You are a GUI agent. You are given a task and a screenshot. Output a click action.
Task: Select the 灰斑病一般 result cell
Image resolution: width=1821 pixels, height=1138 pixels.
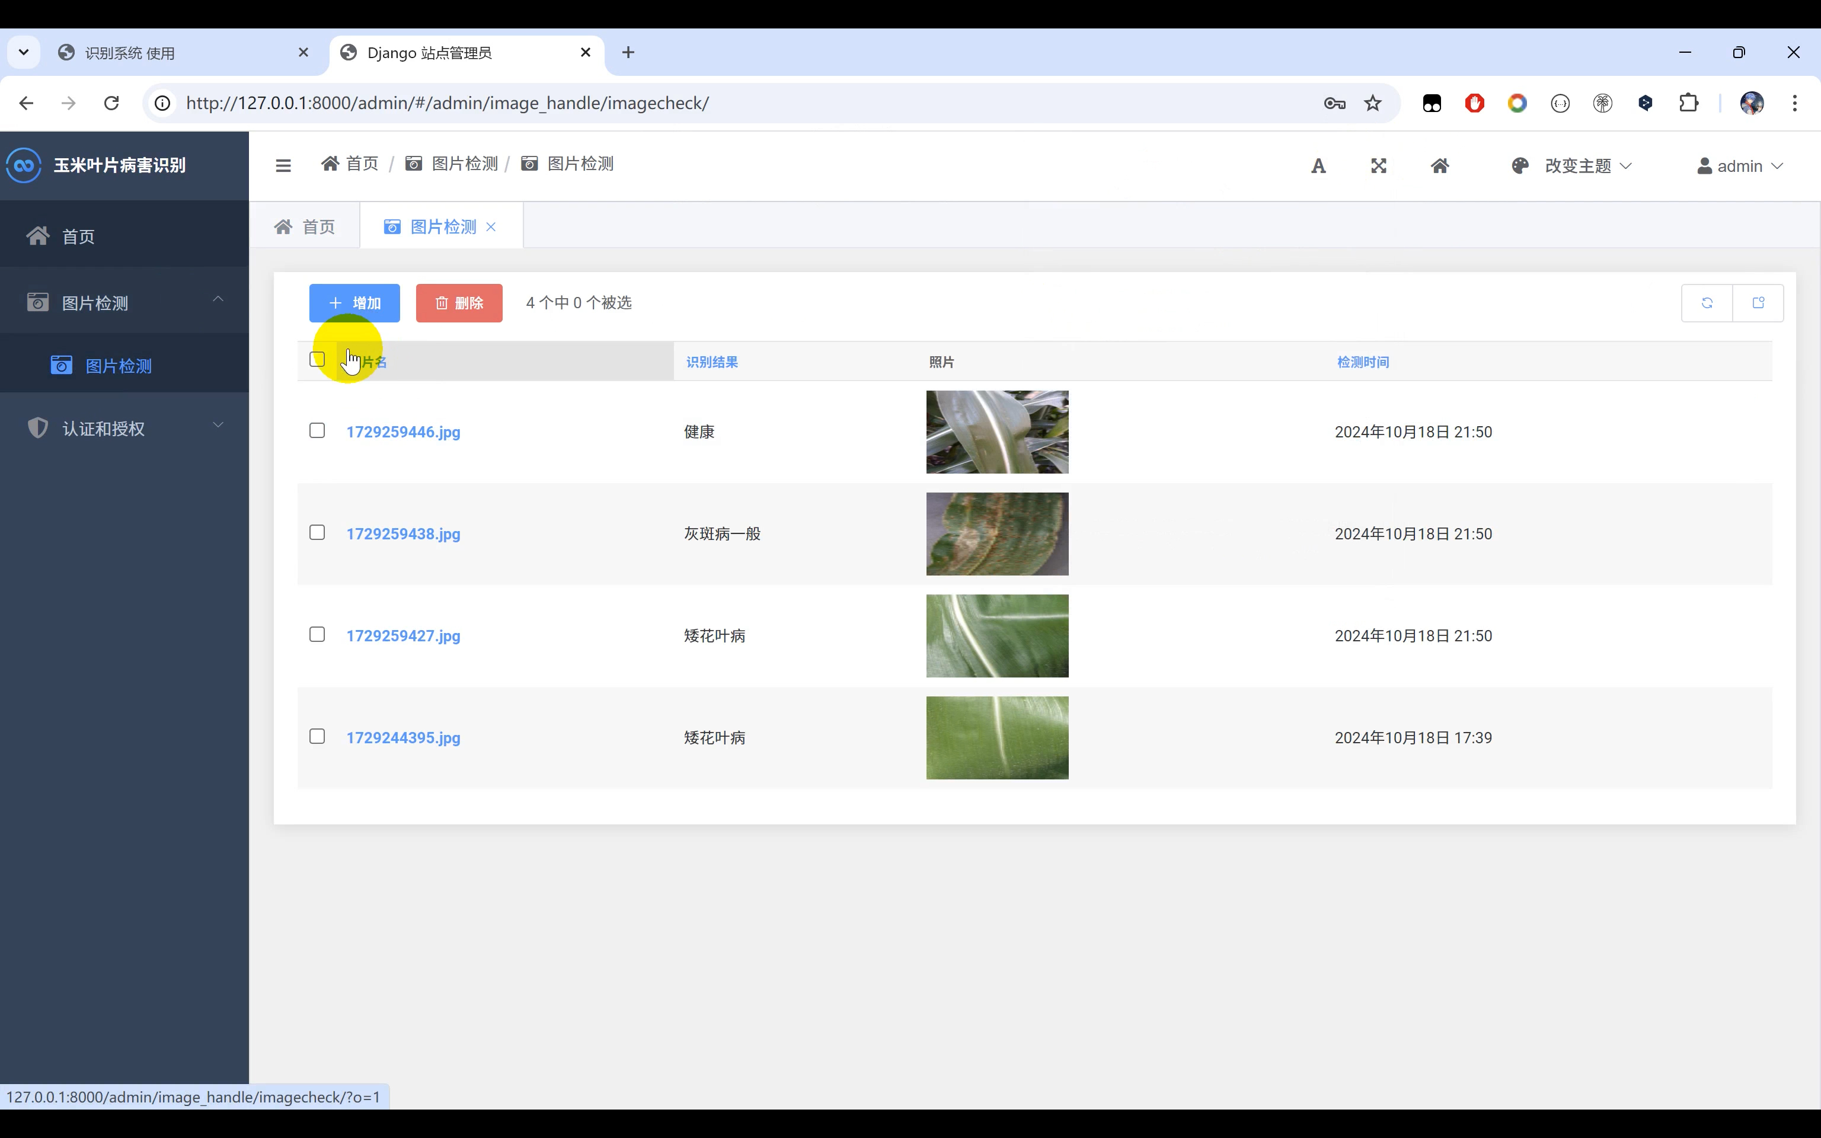pyautogui.click(x=723, y=533)
